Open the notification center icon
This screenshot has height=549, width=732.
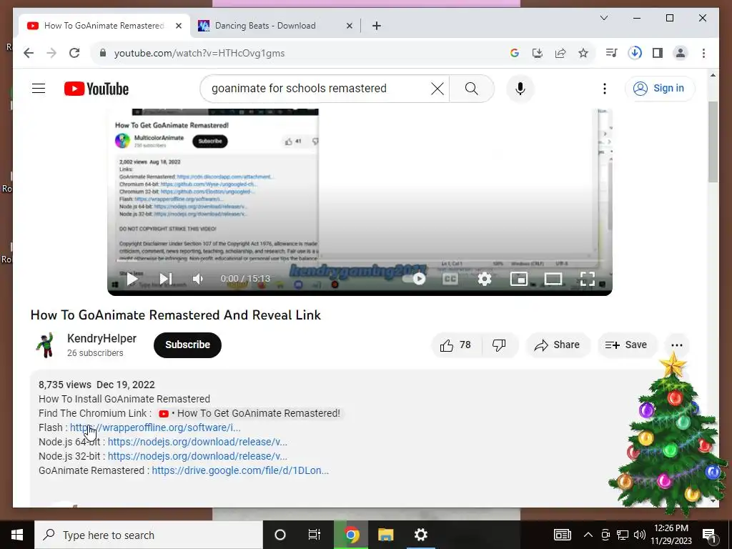[710, 535]
